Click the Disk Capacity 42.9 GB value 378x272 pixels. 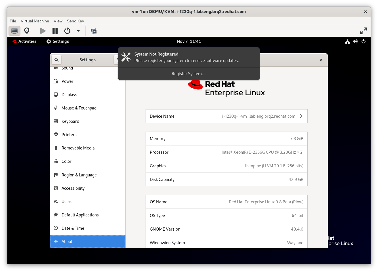pyautogui.click(x=296, y=180)
